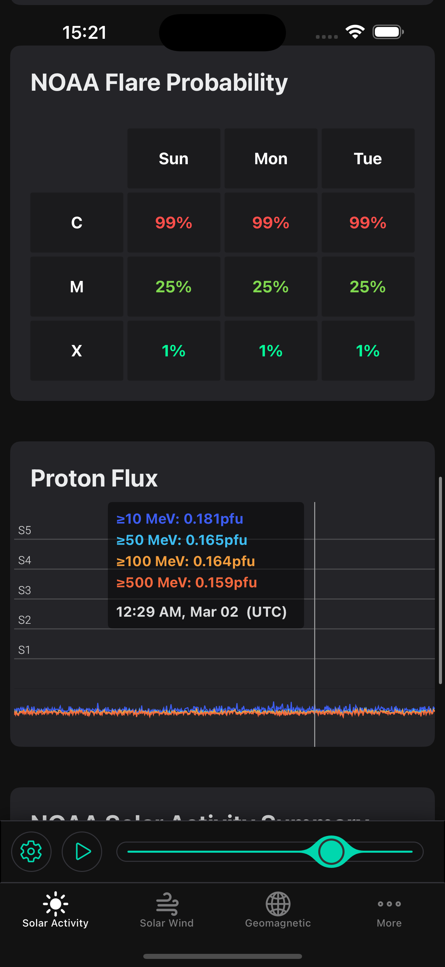
Task: Tap the battery status icon
Action: (x=388, y=32)
